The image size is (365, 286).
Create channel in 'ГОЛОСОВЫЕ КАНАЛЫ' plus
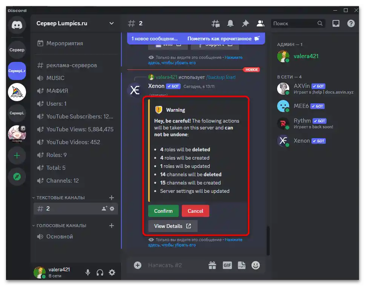(112, 226)
